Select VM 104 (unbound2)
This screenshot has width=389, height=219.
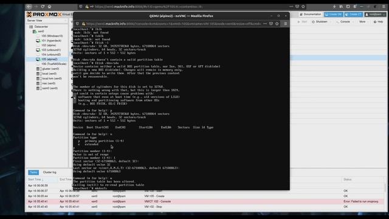pos(51,54)
